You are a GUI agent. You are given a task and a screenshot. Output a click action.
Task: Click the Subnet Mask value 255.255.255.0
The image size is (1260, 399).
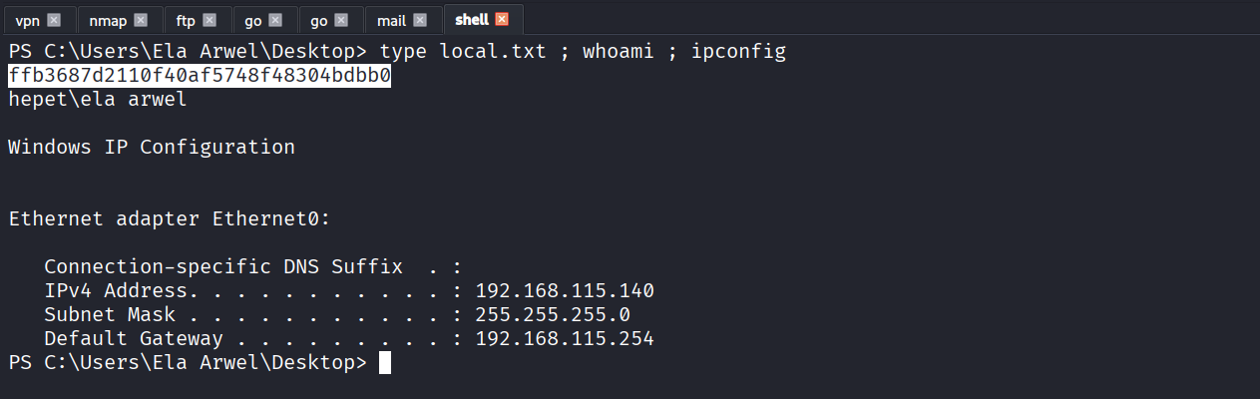pyautogui.click(x=553, y=315)
